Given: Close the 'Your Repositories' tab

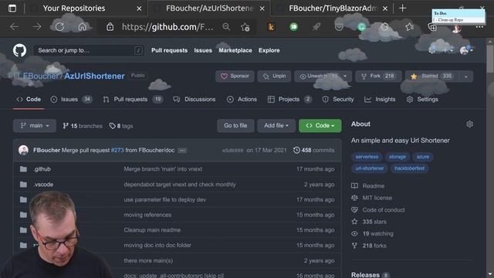Looking at the screenshot, I should (x=139, y=8).
